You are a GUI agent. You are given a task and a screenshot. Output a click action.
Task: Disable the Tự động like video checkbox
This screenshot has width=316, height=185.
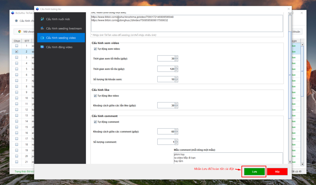[x=95, y=96]
